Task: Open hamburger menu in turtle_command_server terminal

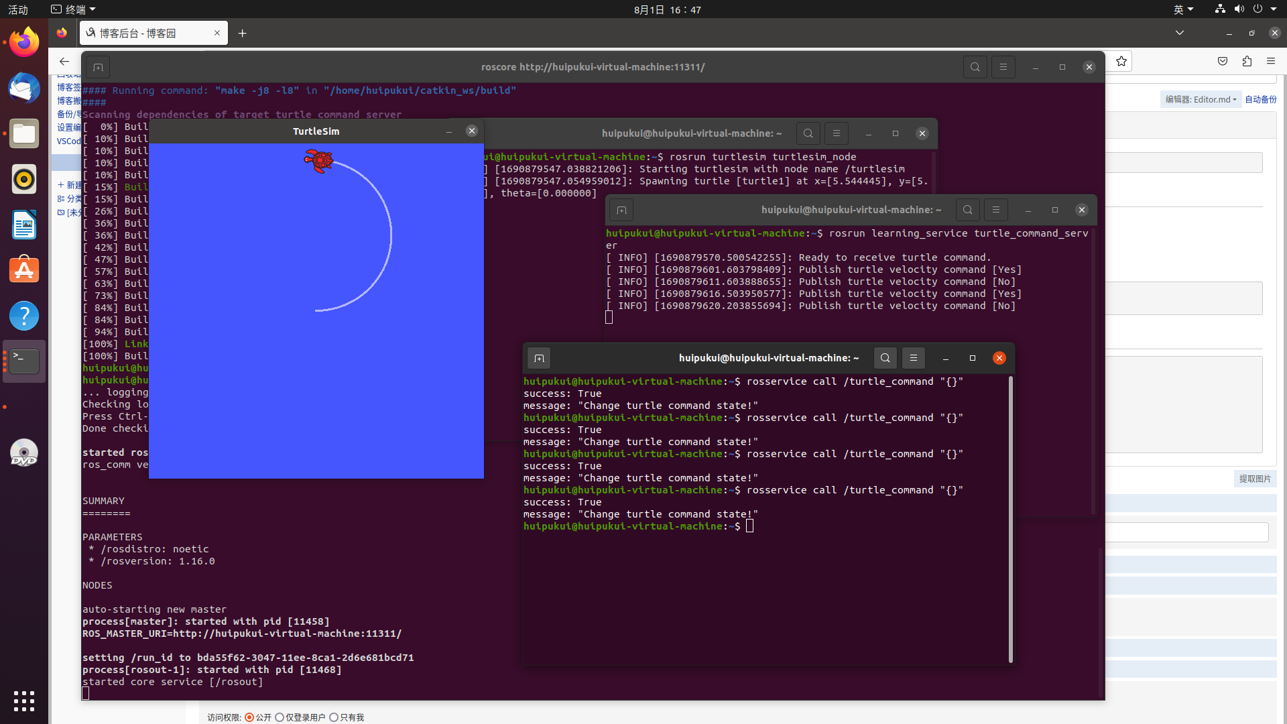Action: point(995,210)
